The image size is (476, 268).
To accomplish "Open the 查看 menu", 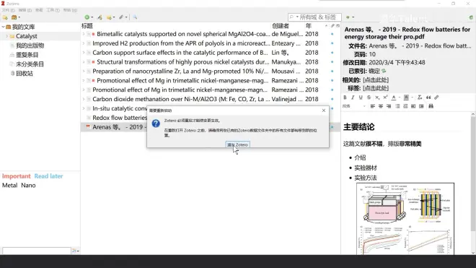I will [x=39, y=10].
